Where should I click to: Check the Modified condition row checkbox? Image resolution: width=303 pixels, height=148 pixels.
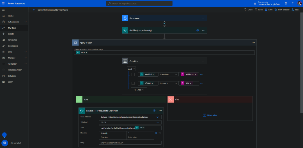[x=133, y=74]
